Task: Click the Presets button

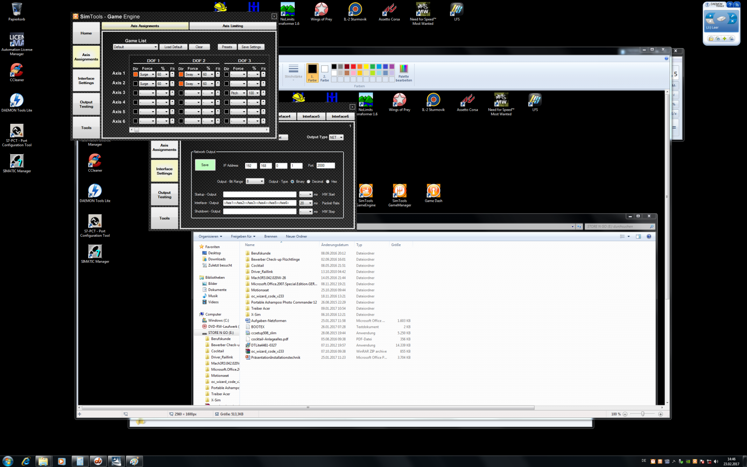Action: pos(227,47)
